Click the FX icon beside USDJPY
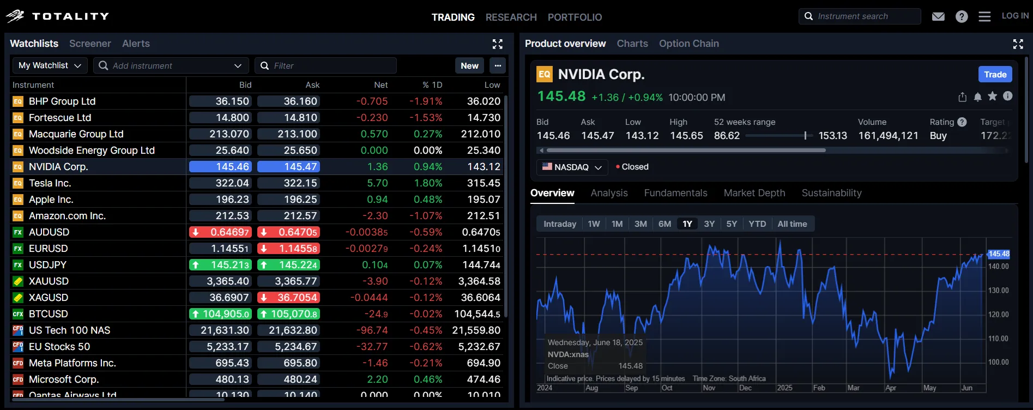Screen dimensions: 1033x410 (18, 265)
